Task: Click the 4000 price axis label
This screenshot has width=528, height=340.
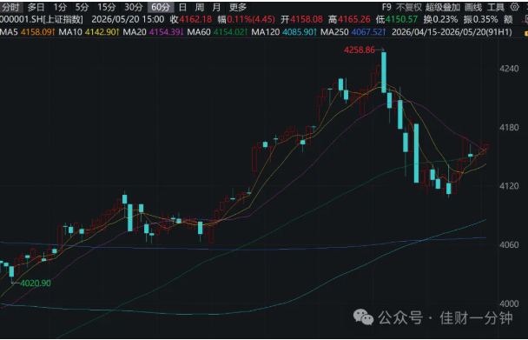Action: coord(509,303)
